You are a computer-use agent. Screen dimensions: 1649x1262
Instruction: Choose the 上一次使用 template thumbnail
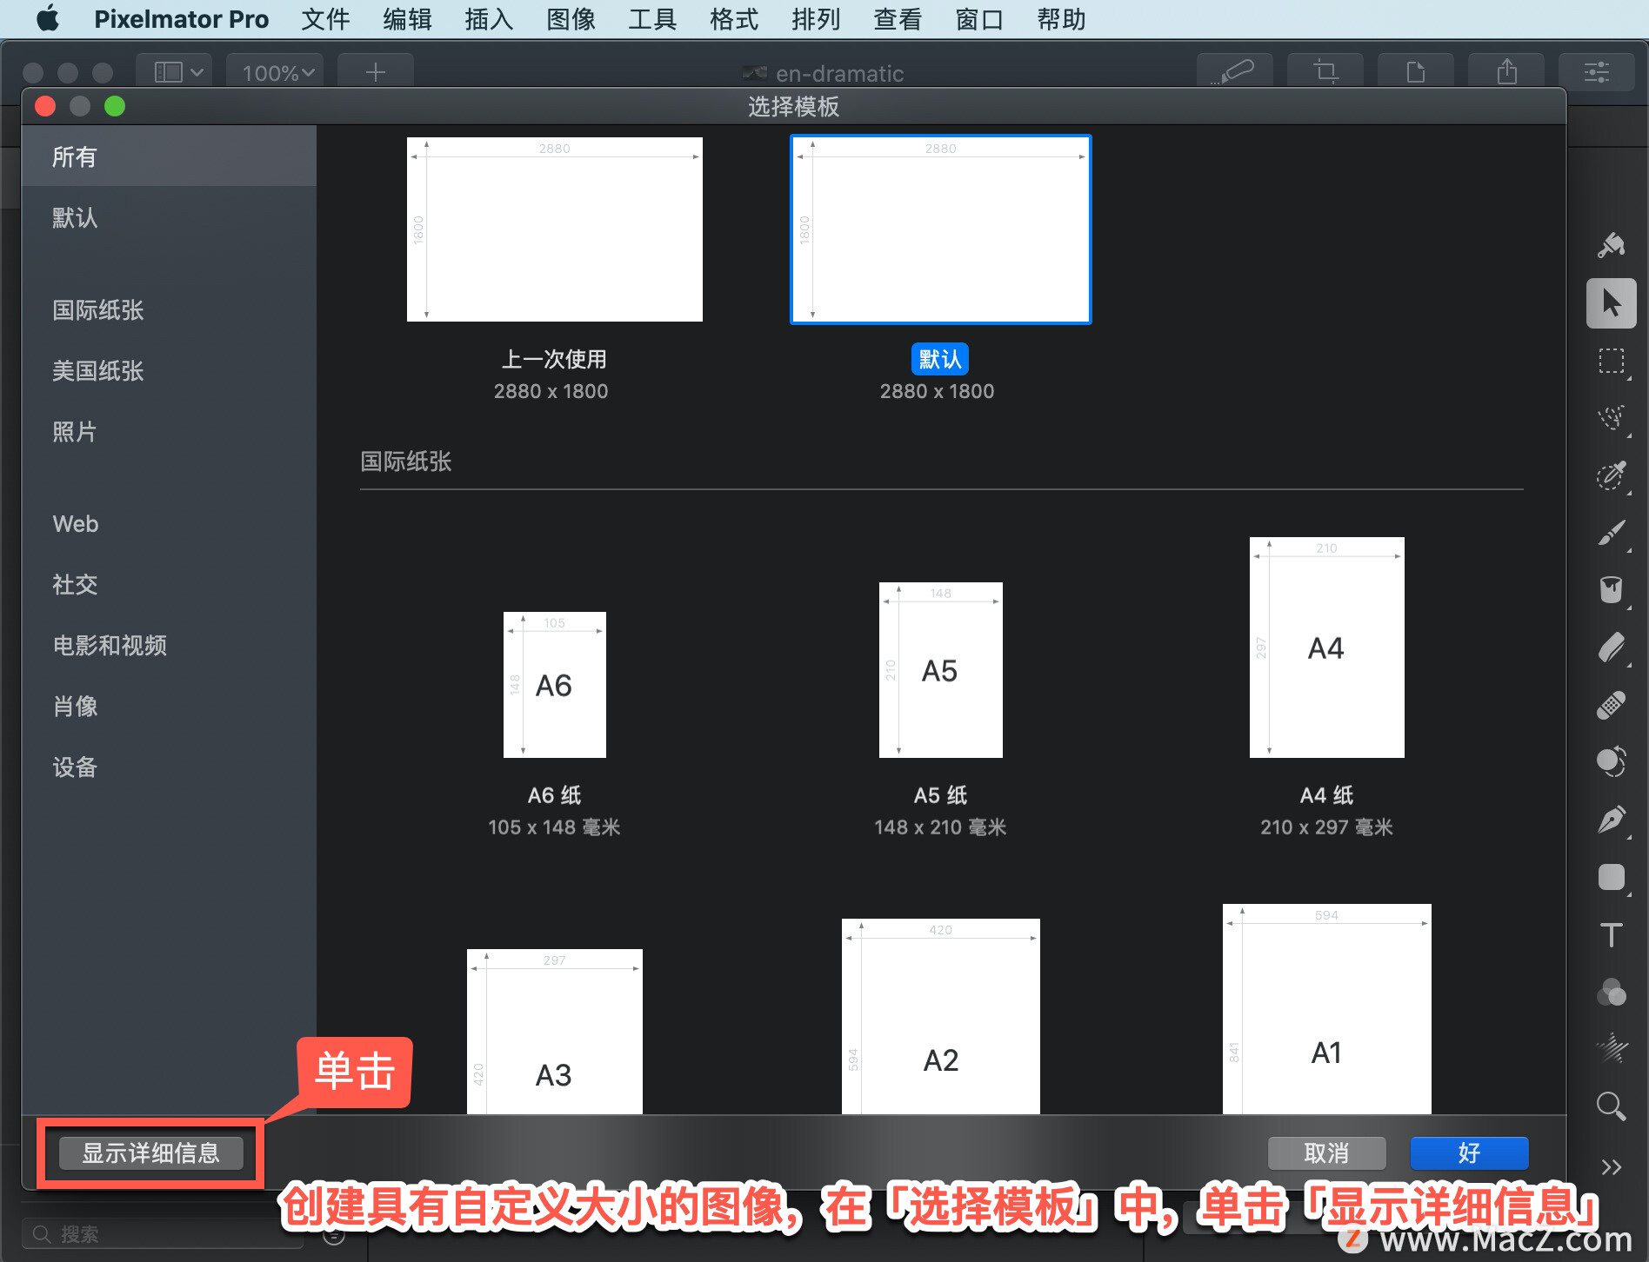[555, 229]
